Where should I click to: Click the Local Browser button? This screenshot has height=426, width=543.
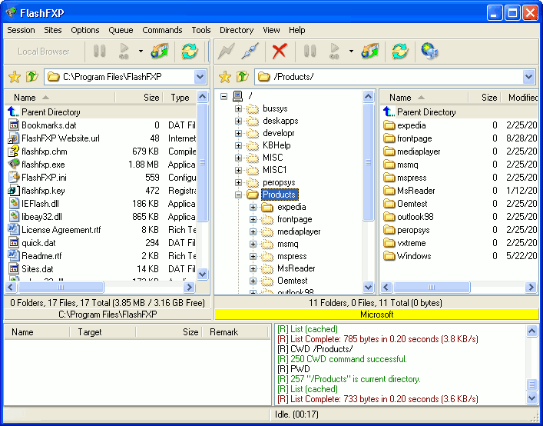click(x=44, y=52)
